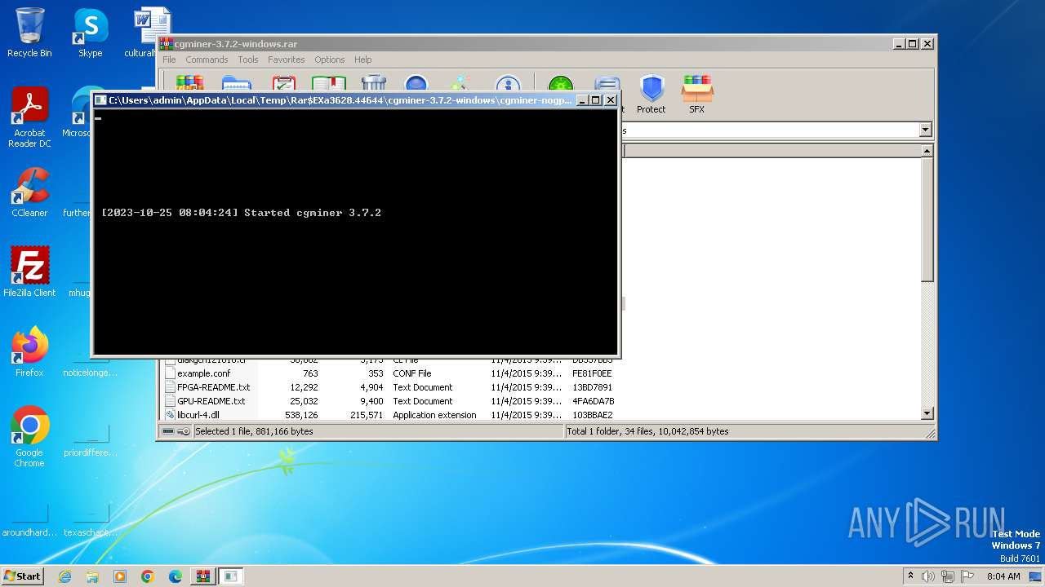Click Microsoft Edge icon in taskbar
This screenshot has height=587, width=1045.
[x=176, y=576]
